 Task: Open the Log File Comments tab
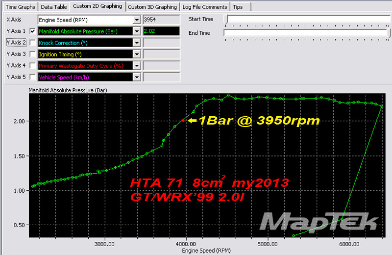205,7
